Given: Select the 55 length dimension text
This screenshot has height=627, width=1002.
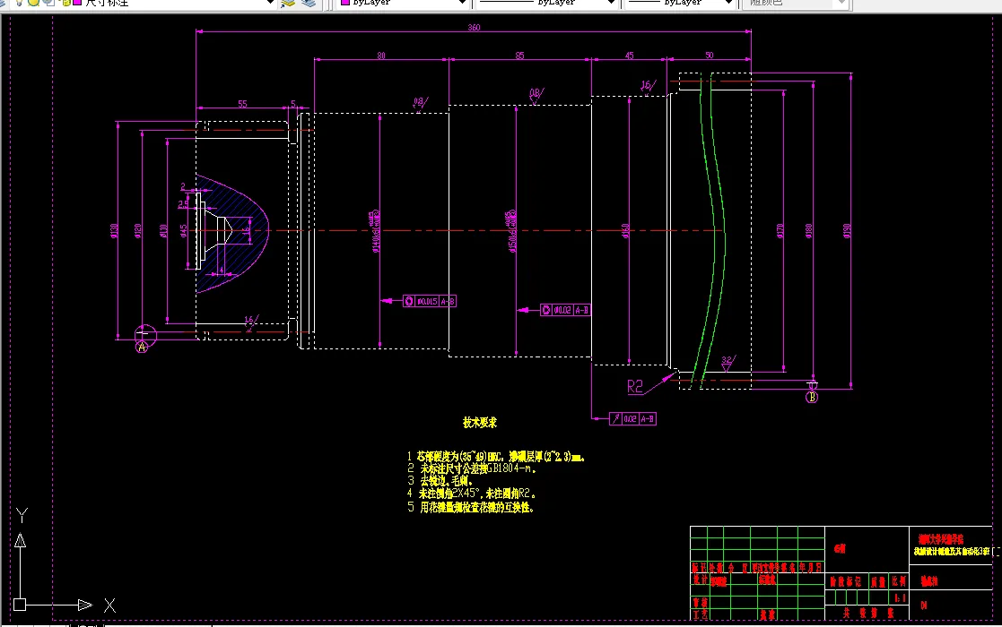Looking at the screenshot, I should click(x=242, y=104).
